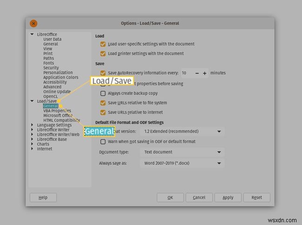Image resolution: width=302 pixels, height=225 pixels.
Task: Expand the LibreOffice Writer/Web section arrow
Action: (x=32, y=135)
